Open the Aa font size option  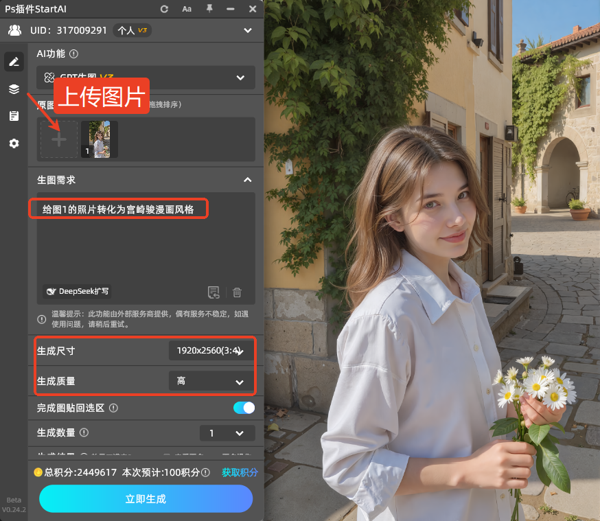tap(187, 9)
